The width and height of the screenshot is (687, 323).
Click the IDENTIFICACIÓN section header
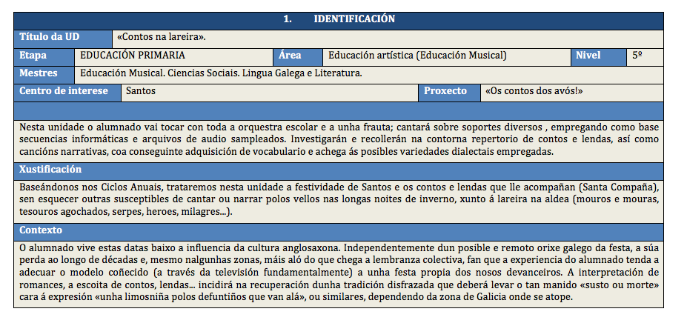coord(339,20)
